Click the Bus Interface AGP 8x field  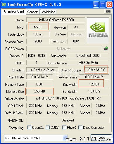[88, 63]
